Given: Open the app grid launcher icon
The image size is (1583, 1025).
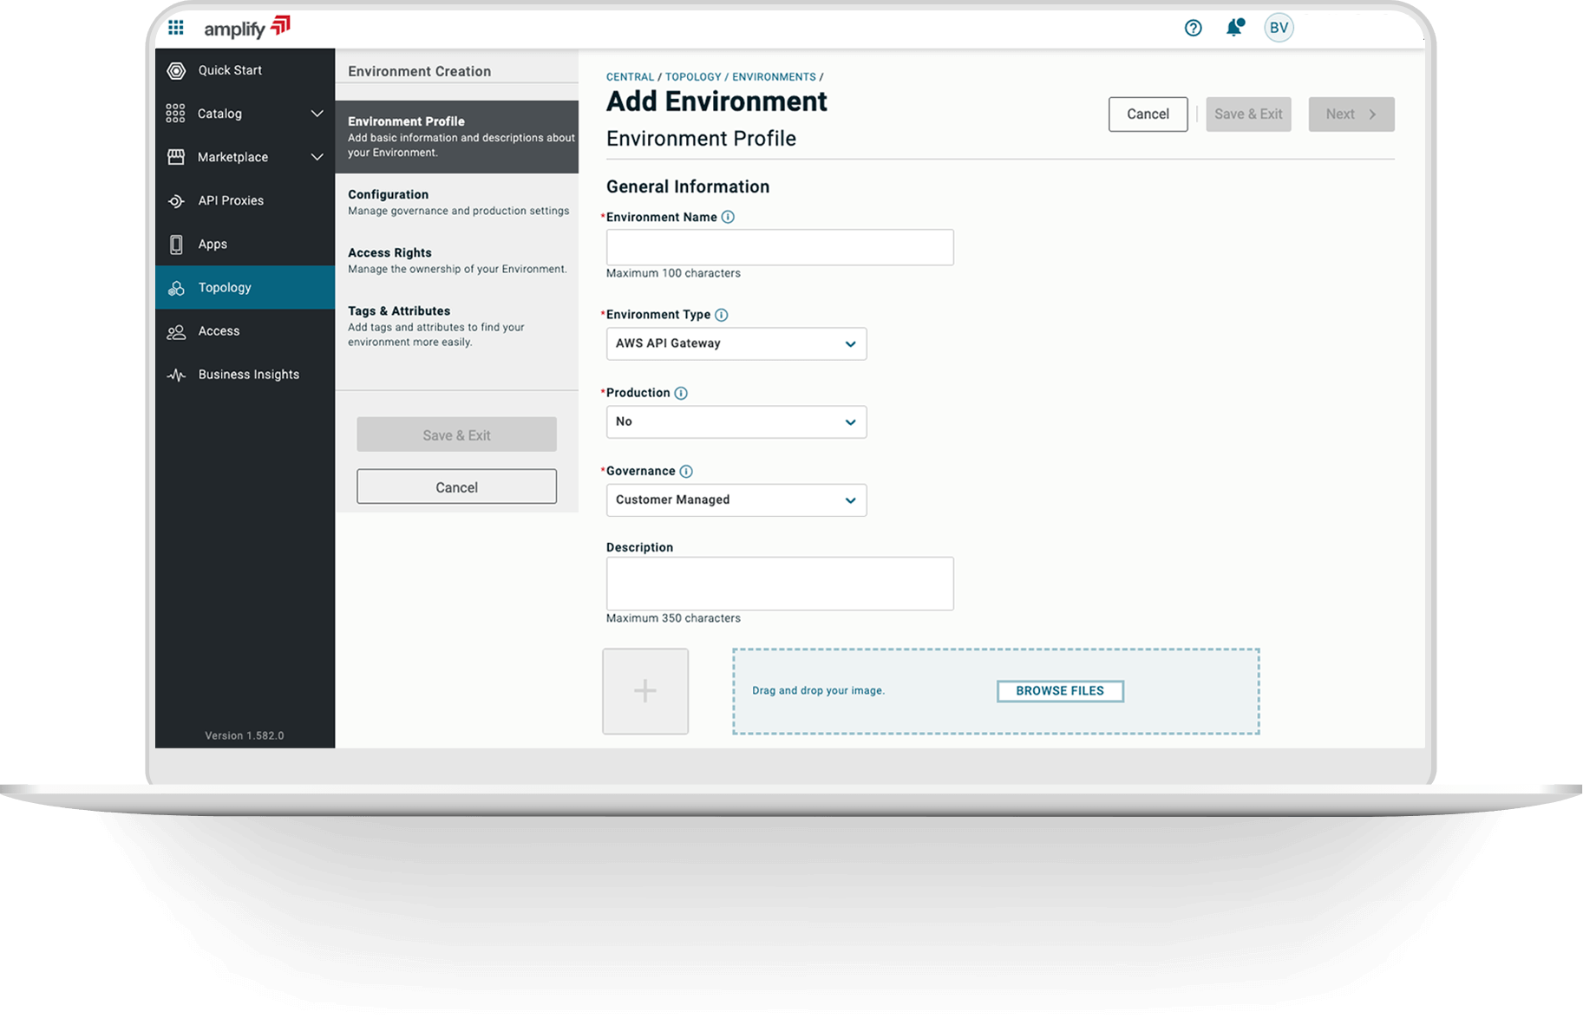Looking at the screenshot, I should [176, 28].
